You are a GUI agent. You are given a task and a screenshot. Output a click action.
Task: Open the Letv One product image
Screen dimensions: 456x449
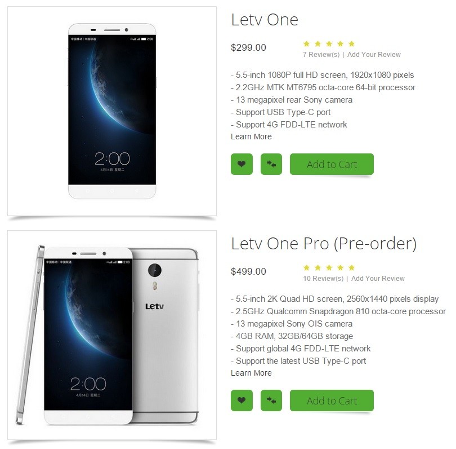(112, 111)
